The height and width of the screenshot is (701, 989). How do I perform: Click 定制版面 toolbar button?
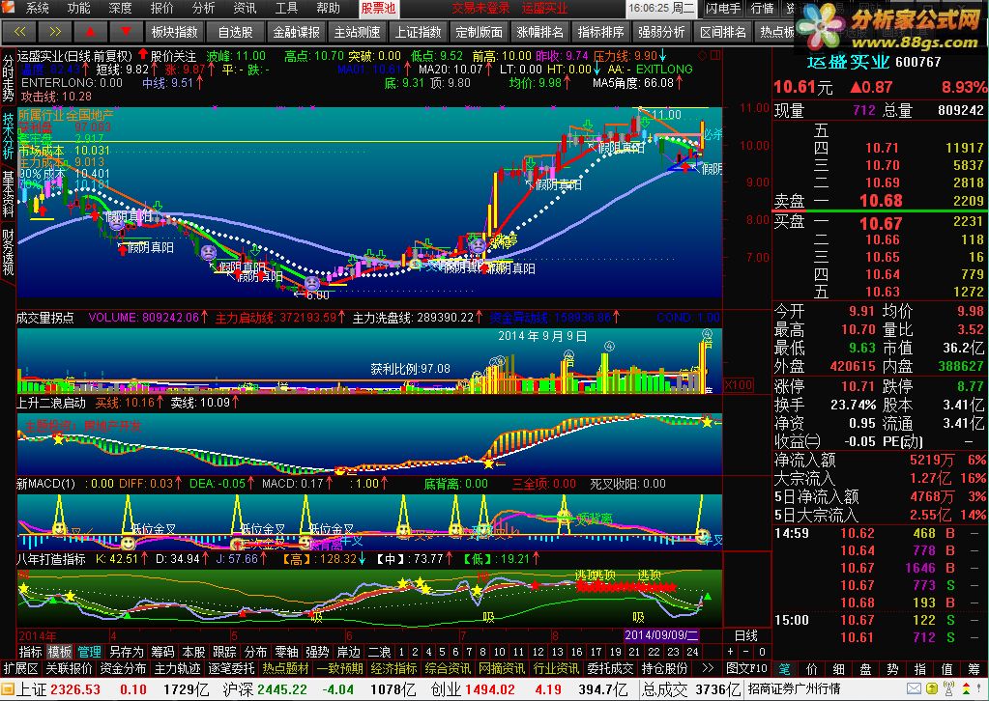(480, 32)
